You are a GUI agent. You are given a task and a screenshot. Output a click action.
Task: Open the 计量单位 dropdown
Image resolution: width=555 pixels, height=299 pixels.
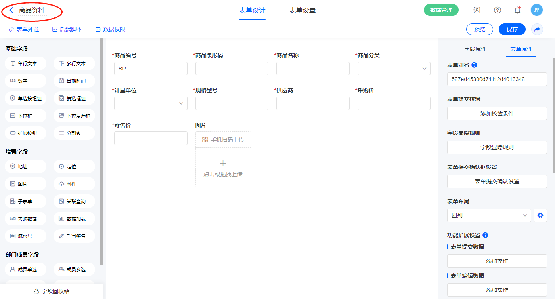[151, 103]
